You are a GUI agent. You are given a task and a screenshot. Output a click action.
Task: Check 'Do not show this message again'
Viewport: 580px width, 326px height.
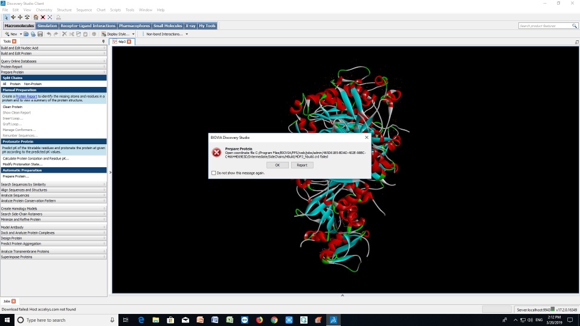(x=213, y=173)
